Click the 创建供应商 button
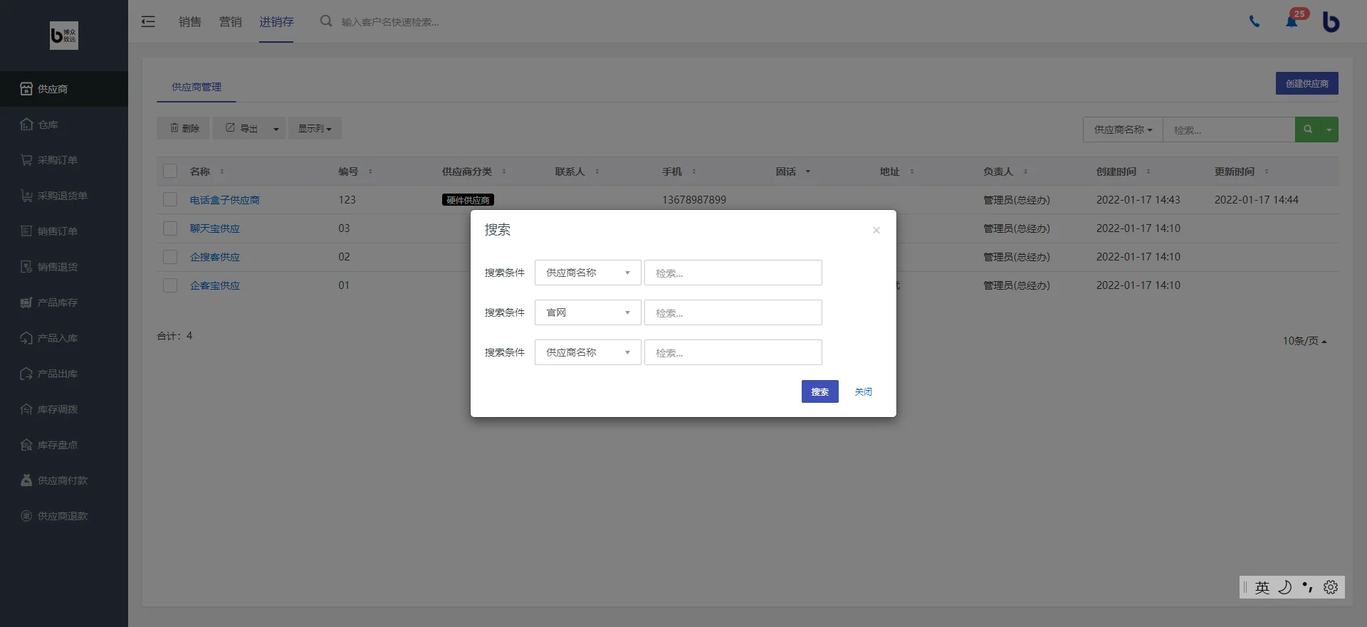Image resolution: width=1367 pixels, height=627 pixels. tap(1307, 83)
